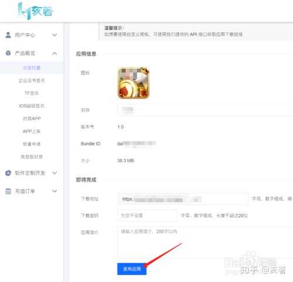Image resolution: width=293 pixels, height=282 pixels.
Task: Click the plus icon beside 软件定制开发
Action: pos(8,173)
